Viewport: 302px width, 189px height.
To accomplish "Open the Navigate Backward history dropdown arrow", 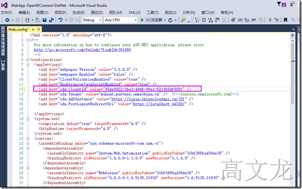I will pos(13,20).
